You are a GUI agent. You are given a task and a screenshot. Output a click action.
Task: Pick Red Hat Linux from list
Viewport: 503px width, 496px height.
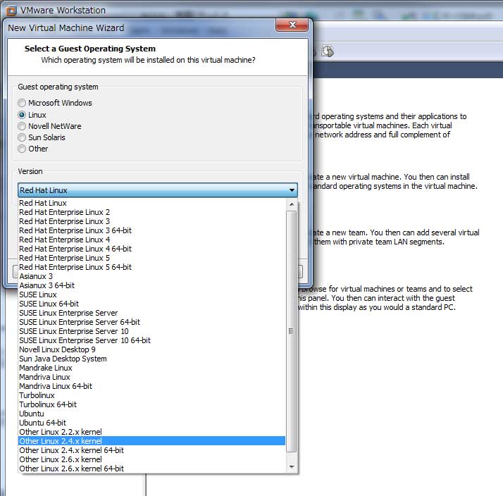pos(151,203)
